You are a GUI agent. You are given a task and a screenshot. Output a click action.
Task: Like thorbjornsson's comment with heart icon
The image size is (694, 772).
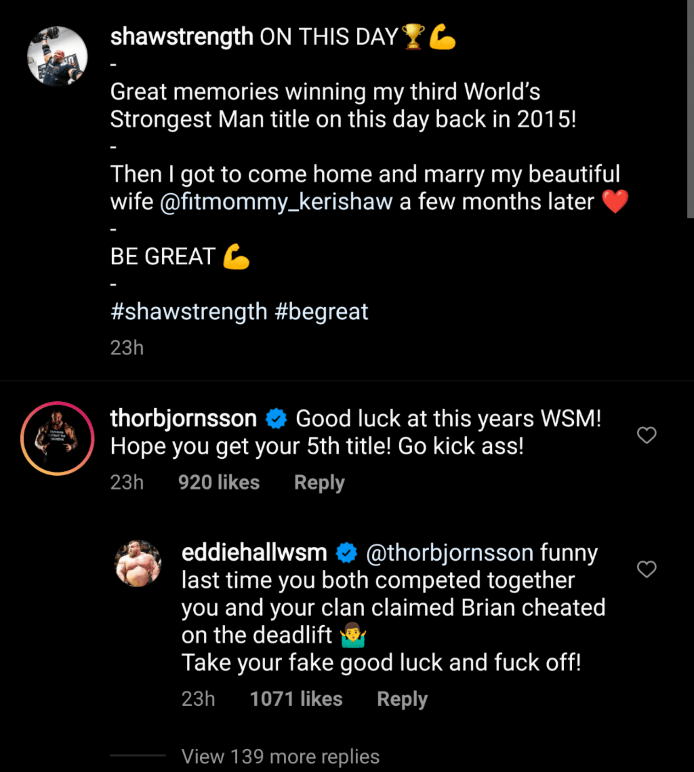tap(647, 435)
